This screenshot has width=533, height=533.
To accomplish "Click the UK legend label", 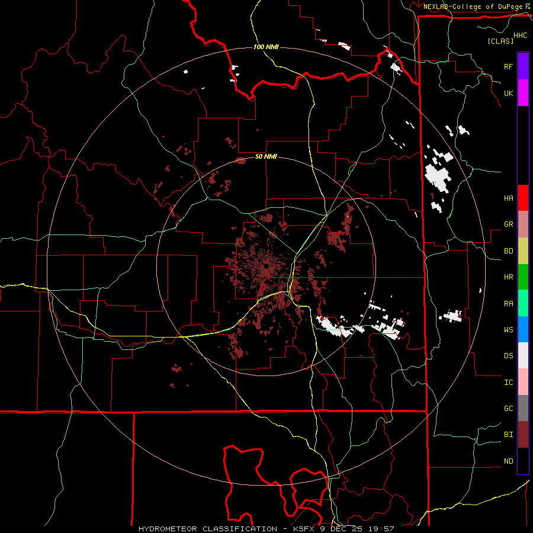I will [508, 93].
